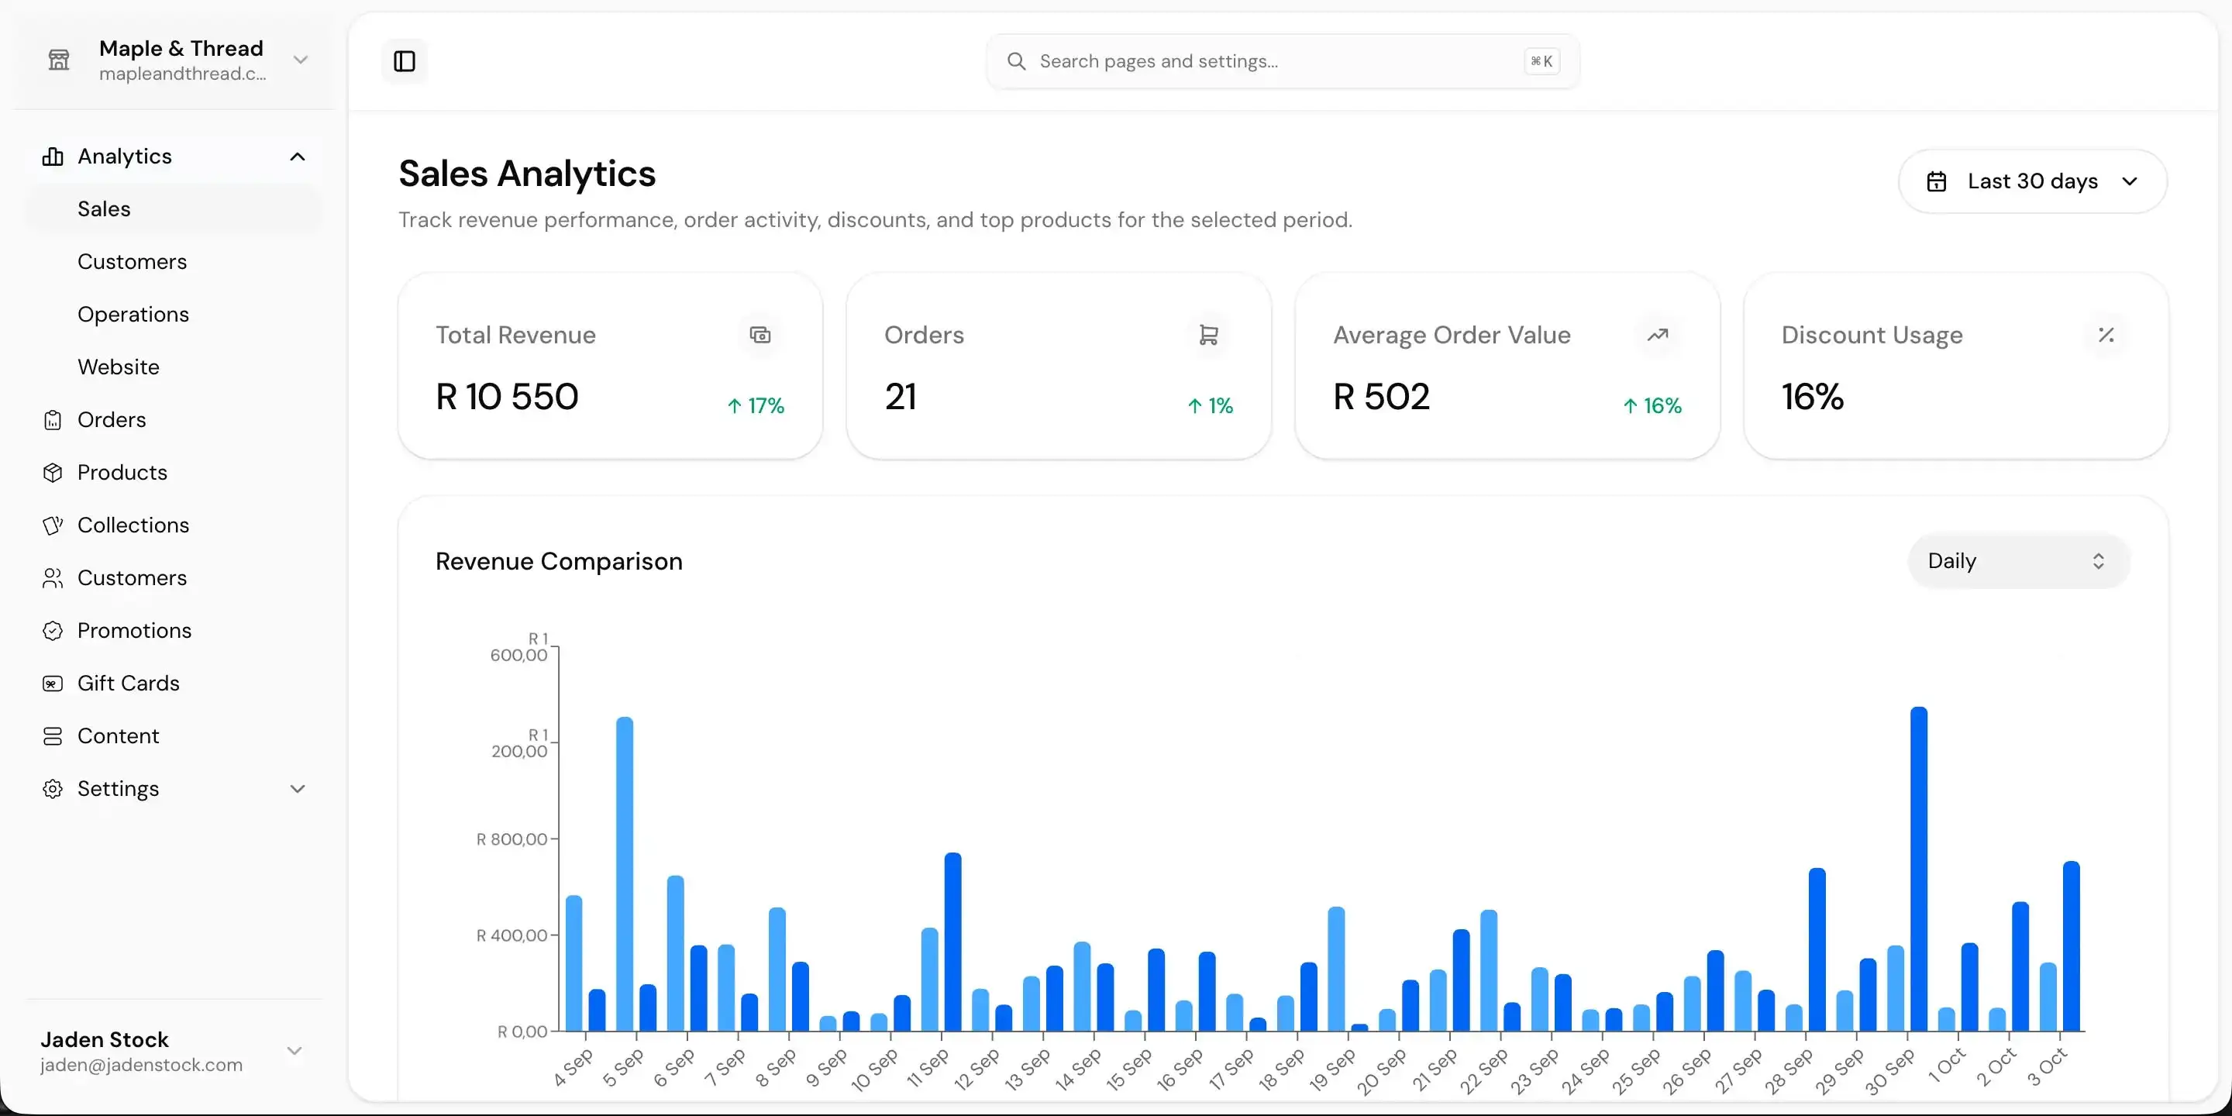Image resolution: width=2232 pixels, height=1116 pixels.
Task: Open the Daily interval selector
Action: [2019, 561]
